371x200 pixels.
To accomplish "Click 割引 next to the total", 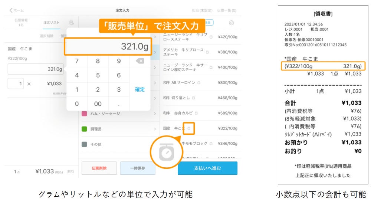I will coord(70,172).
